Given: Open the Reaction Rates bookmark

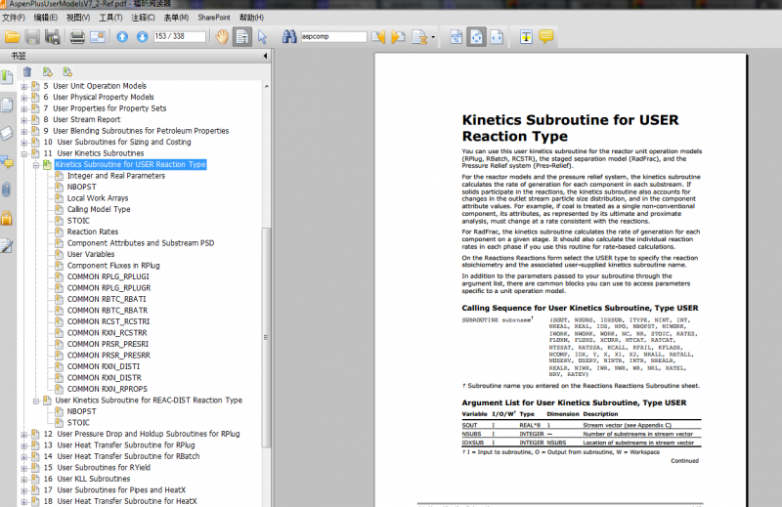Looking at the screenshot, I should pyautogui.click(x=93, y=232).
